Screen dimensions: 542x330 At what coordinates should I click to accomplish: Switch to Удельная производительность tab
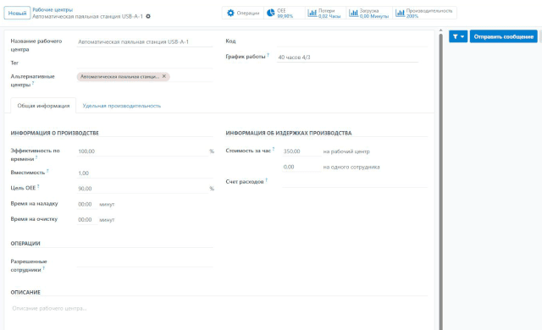tap(122, 106)
